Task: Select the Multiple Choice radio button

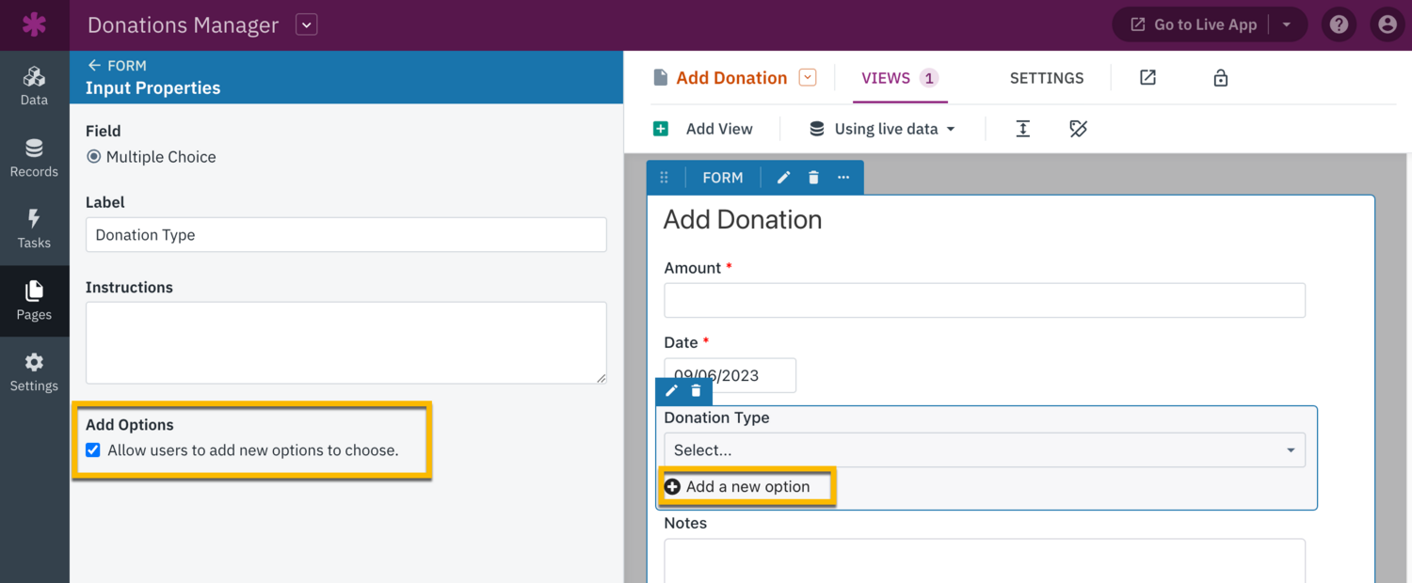Action: 94,157
